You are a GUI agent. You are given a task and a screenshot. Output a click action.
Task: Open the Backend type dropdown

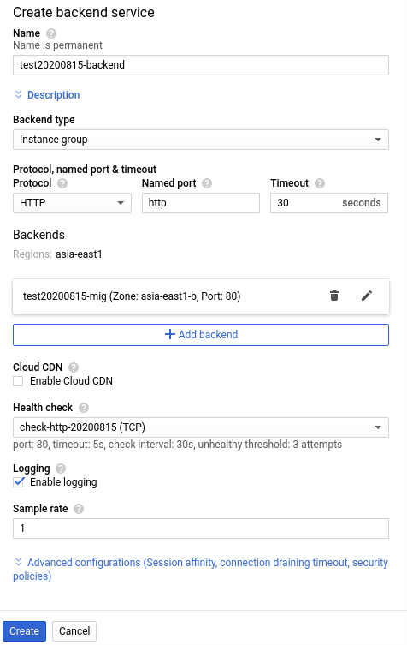point(201,140)
